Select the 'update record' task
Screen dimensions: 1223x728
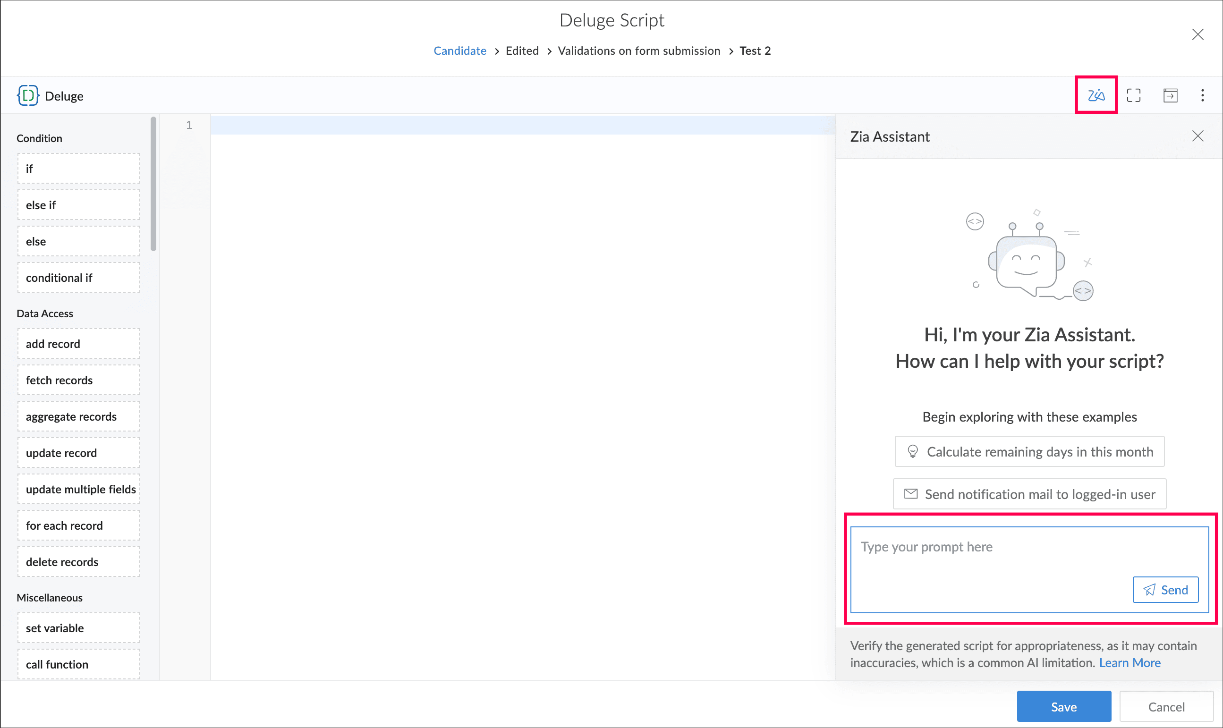(78, 452)
